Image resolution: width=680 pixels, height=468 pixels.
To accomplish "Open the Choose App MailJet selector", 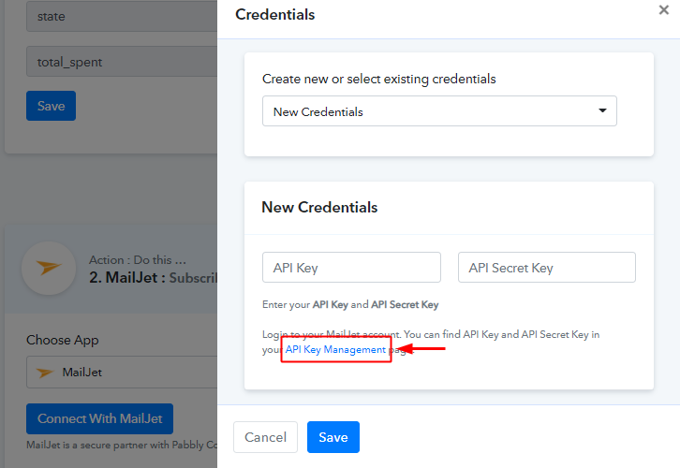I will pyautogui.click(x=122, y=372).
